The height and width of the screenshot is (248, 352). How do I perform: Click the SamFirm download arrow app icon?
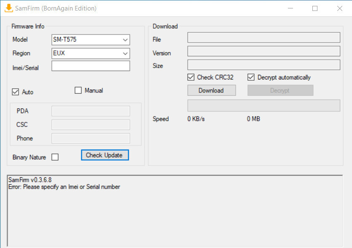(x=9, y=8)
